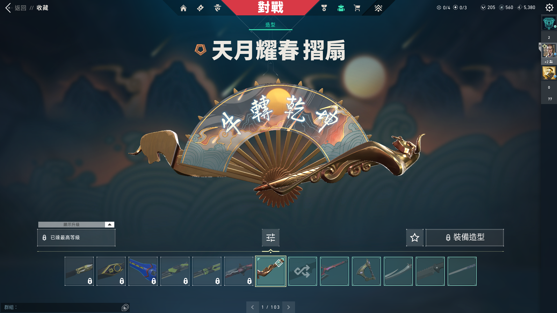
Task: Click the 對戰 play tab
Action: click(270, 8)
